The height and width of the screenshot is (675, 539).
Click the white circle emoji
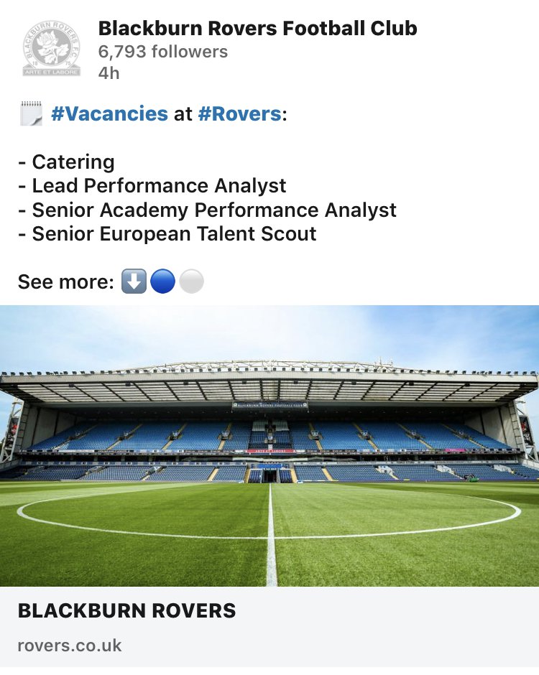click(x=191, y=282)
